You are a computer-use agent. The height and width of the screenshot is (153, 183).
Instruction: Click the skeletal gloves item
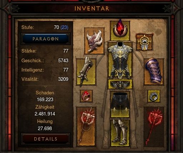tap(86, 72)
